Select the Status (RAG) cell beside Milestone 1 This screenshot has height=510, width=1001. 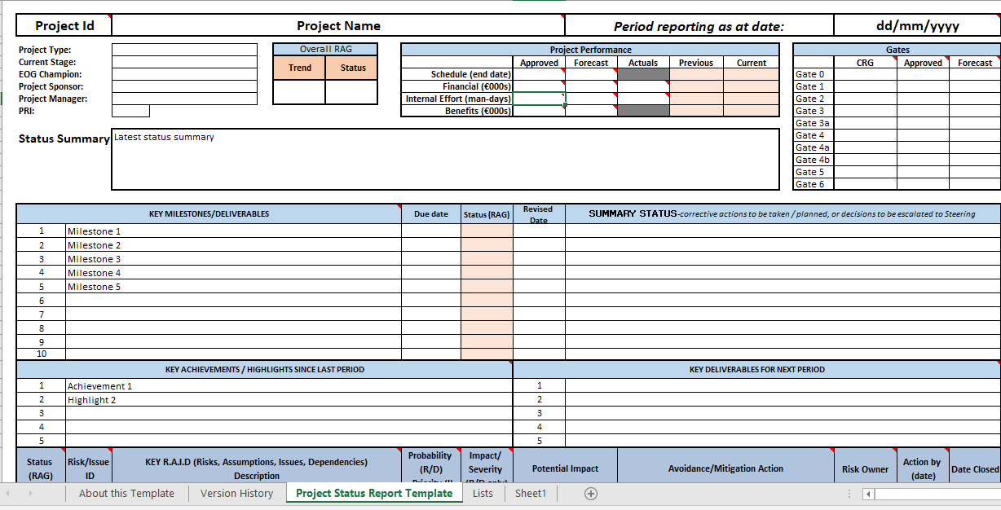click(486, 231)
